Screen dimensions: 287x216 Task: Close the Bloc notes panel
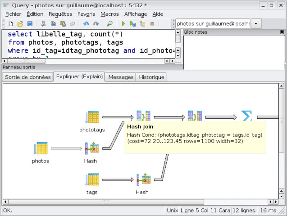pyautogui.click(x=282, y=32)
